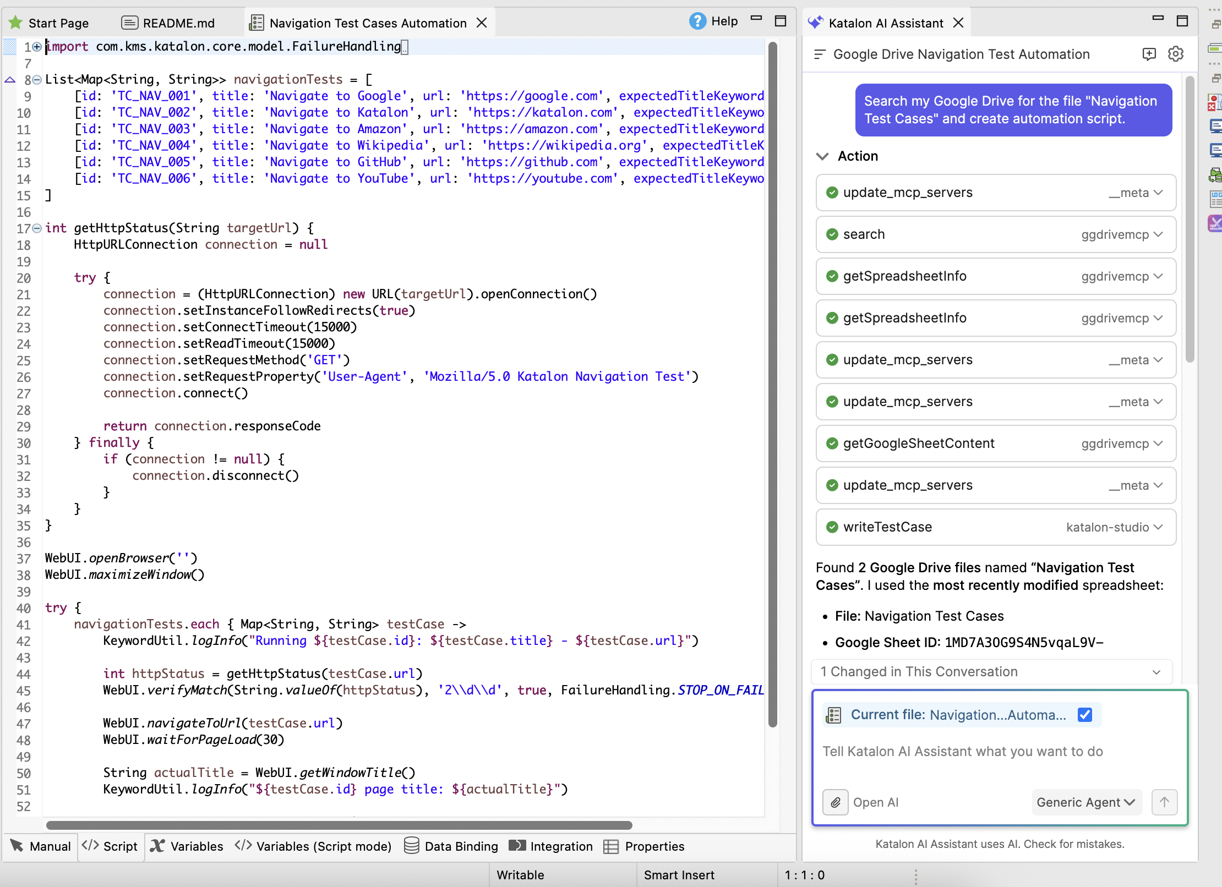Viewport: 1222px width, 887px height.
Task: Click the Help question mark icon
Action: 697,21
